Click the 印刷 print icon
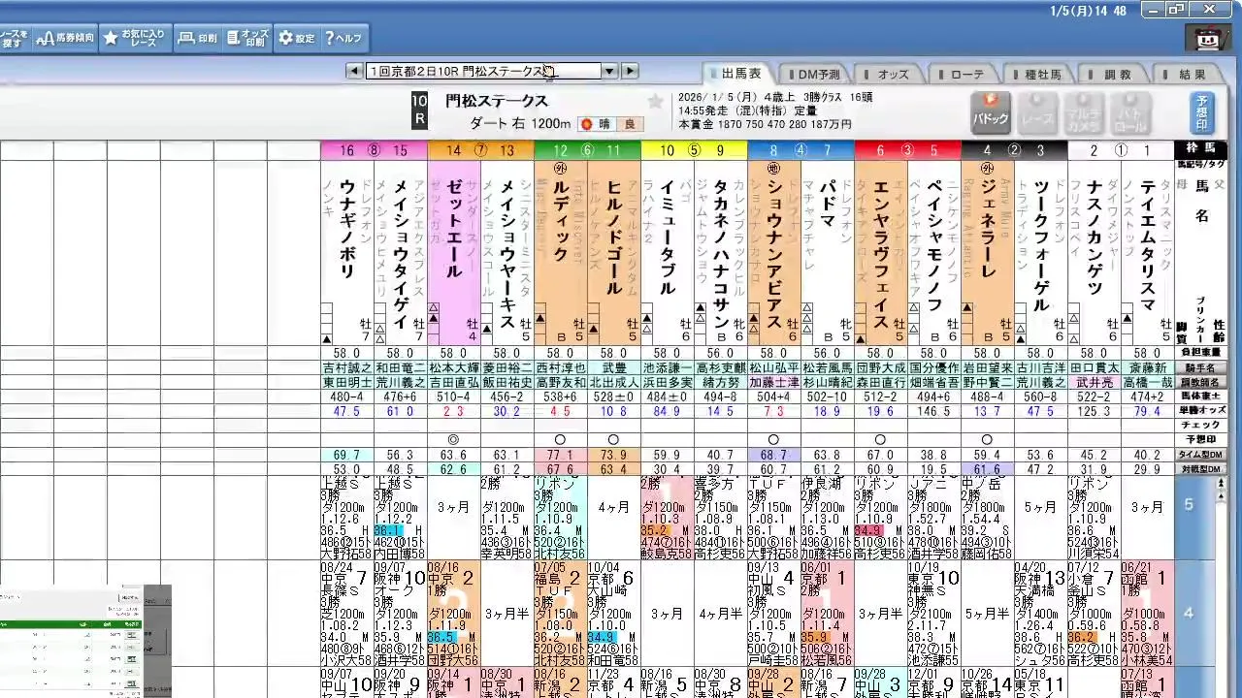1242x698 pixels. 198,38
